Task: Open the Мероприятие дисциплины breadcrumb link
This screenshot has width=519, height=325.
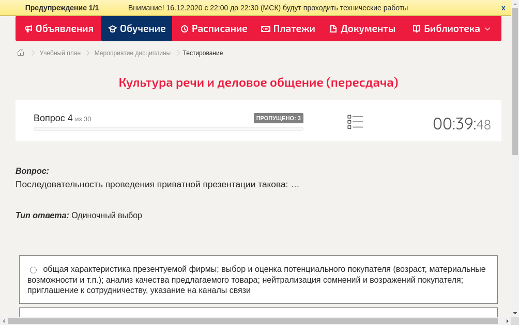Action: click(x=132, y=53)
